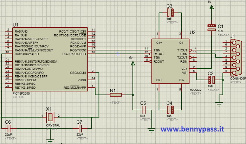Image resolution: width=246 pixels, height=144 pixels.
Task: Click the OSC1/CLKI pin label
Action: [x=78, y=73]
